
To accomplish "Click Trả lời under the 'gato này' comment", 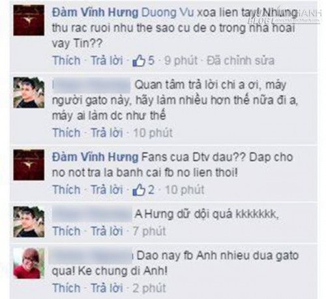I will 107,133.
